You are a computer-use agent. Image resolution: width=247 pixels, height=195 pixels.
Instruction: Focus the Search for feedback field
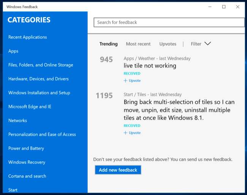169,22
